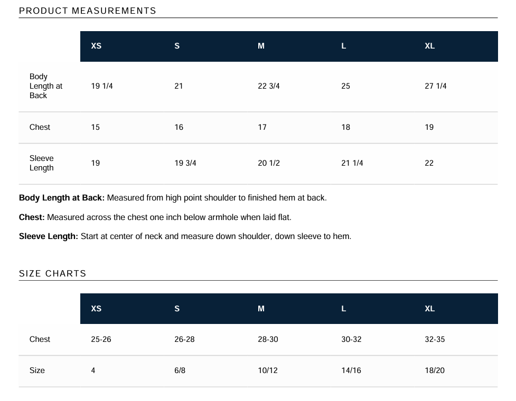
Task: Click the bold Body Length at Back definition
Action: pos(62,198)
